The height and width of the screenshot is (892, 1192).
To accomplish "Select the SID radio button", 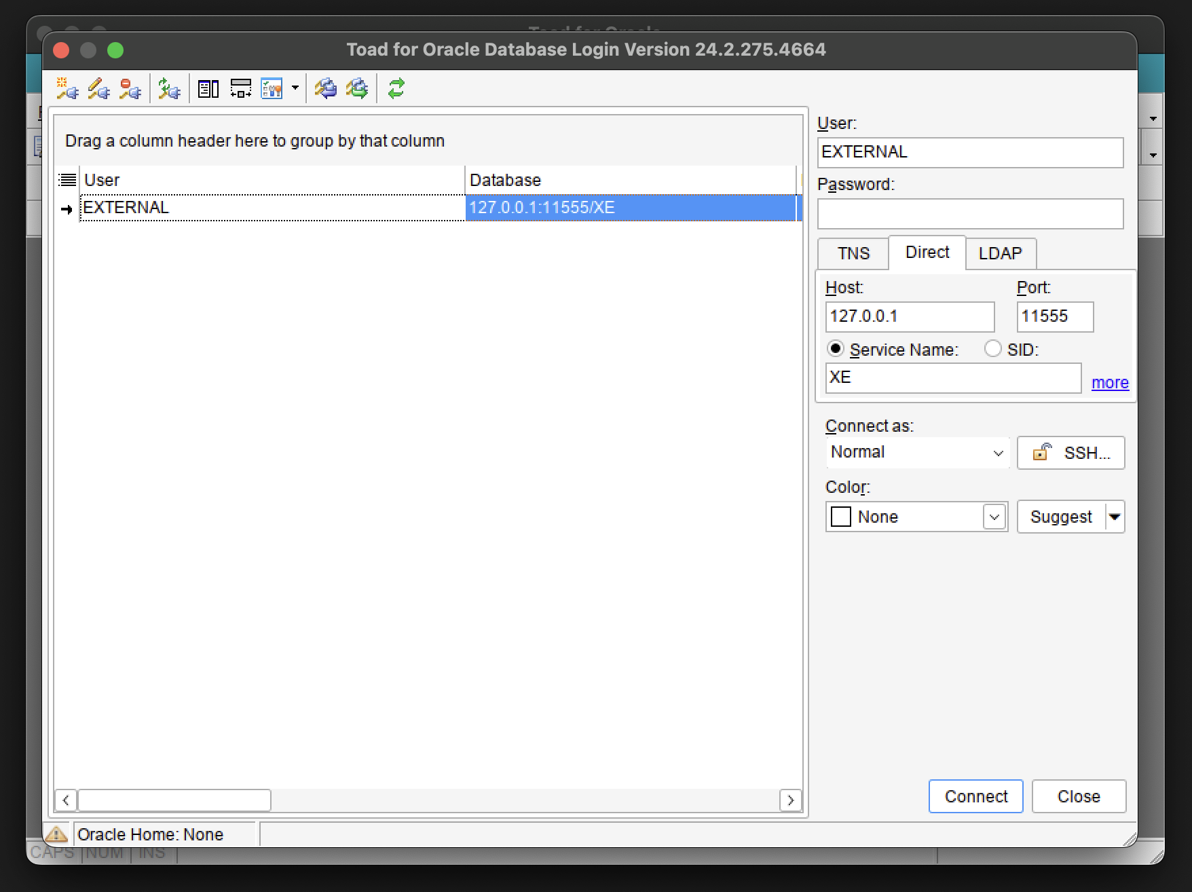I will (992, 349).
